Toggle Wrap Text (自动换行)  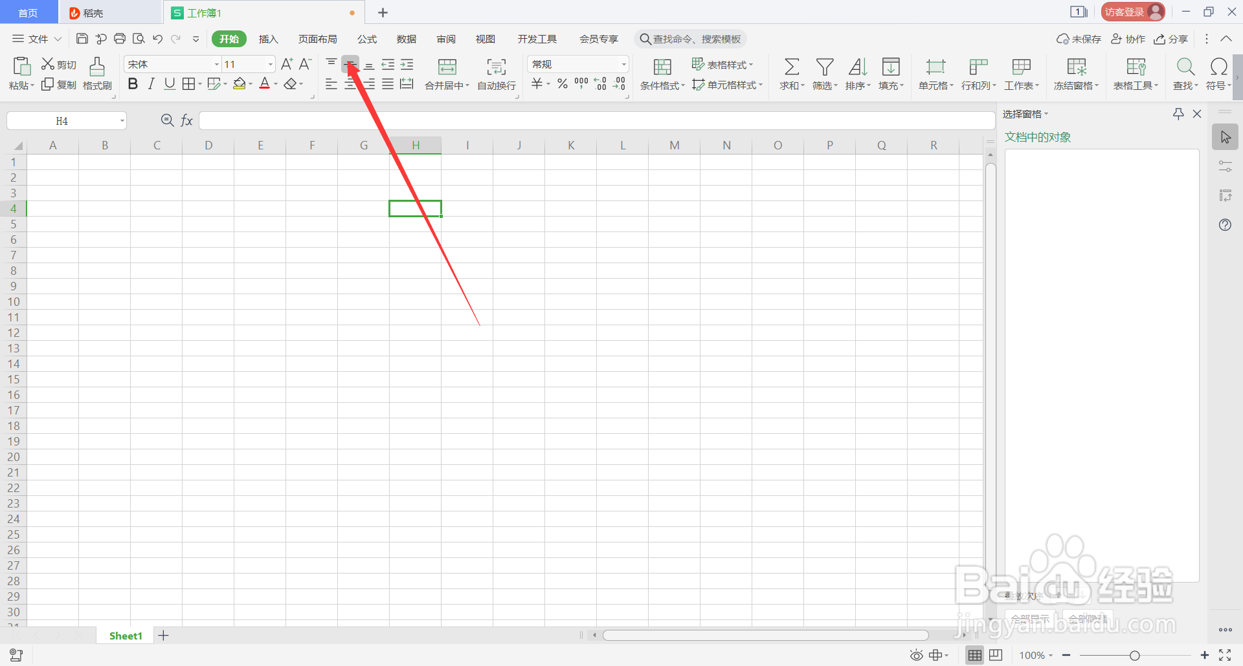pyautogui.click(x=497, y=74)
